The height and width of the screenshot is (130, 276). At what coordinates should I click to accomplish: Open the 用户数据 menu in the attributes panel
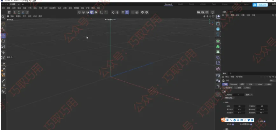pos(239,77)
